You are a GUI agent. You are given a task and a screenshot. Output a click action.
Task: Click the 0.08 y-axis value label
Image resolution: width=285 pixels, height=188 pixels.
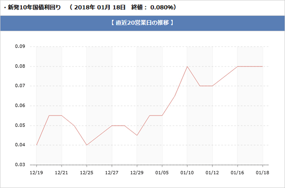click(x=20, y=66)
